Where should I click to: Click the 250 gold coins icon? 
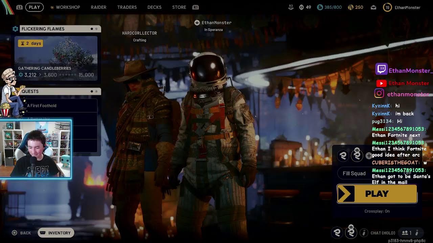[x=350, y=7]
